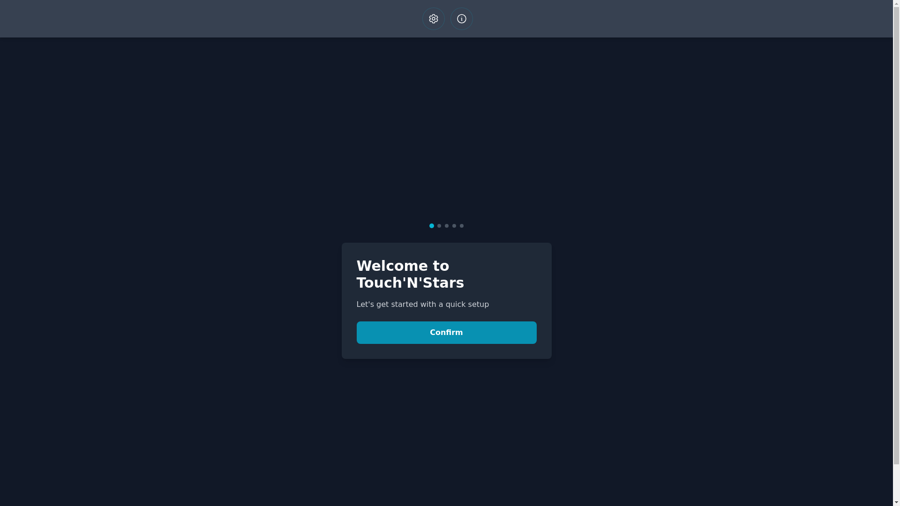Click the vertical scrollbar down arrow

coord(896,502)
